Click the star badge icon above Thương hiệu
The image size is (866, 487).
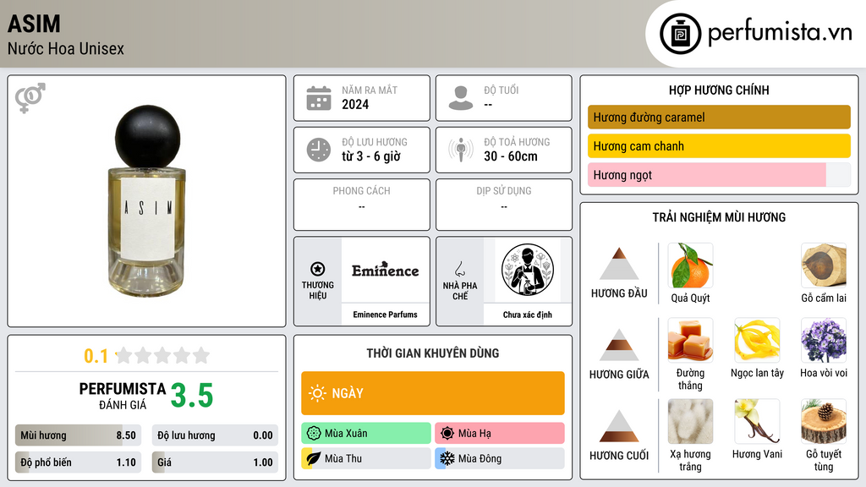(318, 269)
